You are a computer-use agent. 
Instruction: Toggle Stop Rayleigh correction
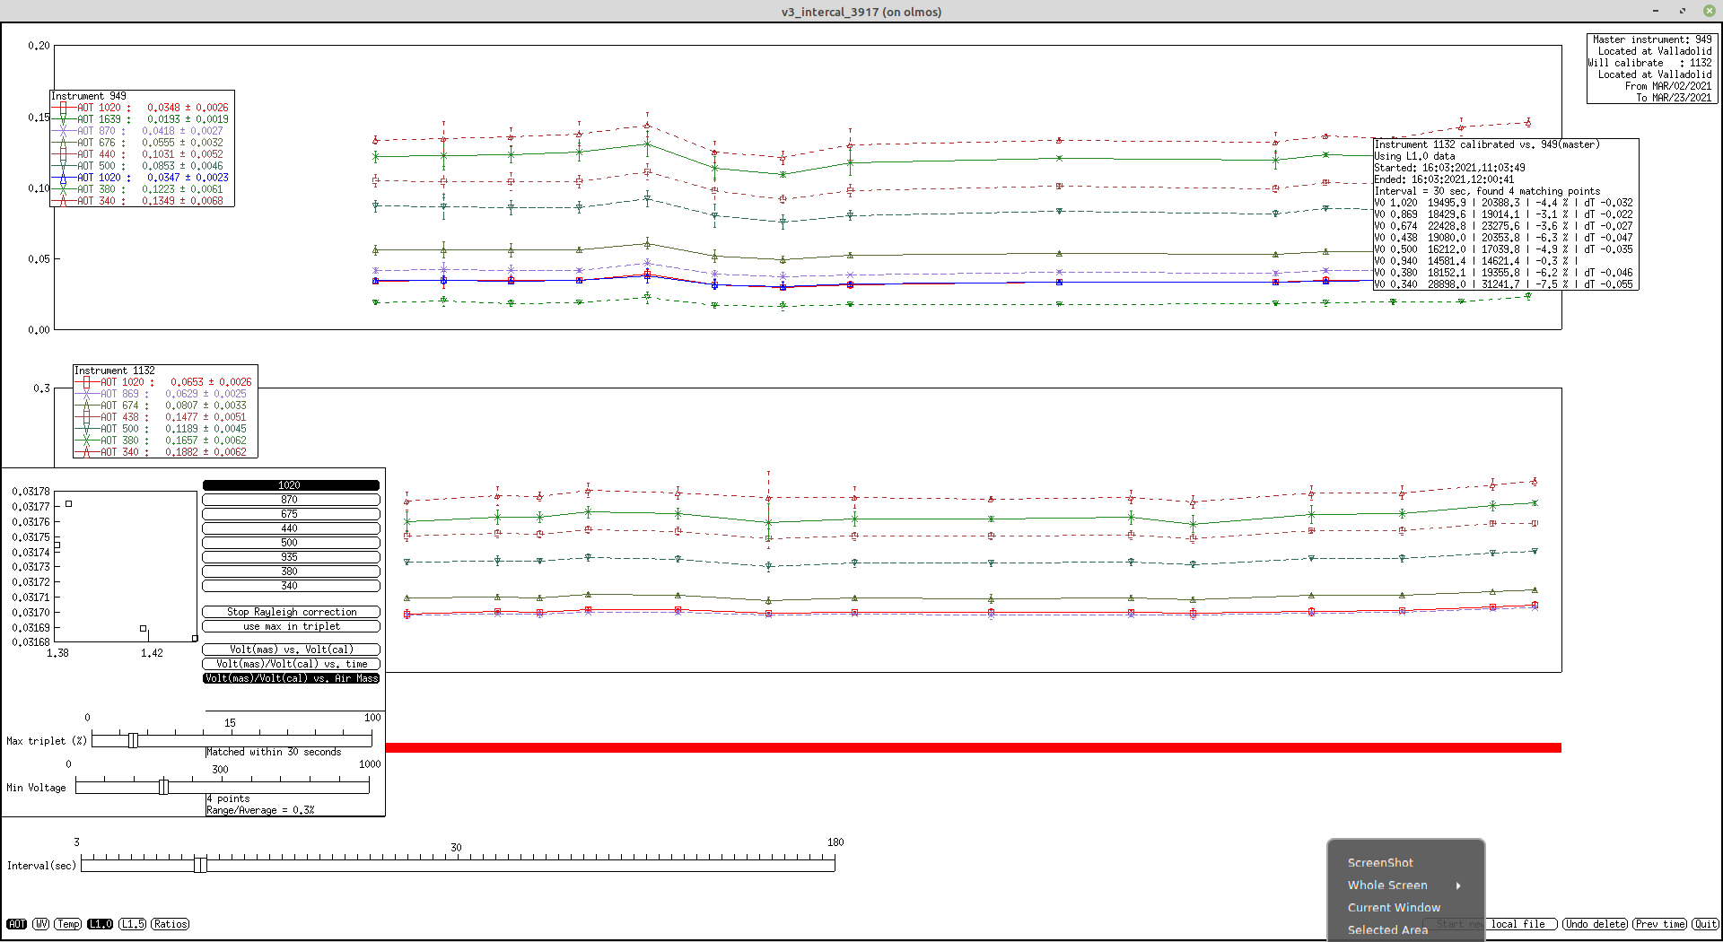[291, 612]
